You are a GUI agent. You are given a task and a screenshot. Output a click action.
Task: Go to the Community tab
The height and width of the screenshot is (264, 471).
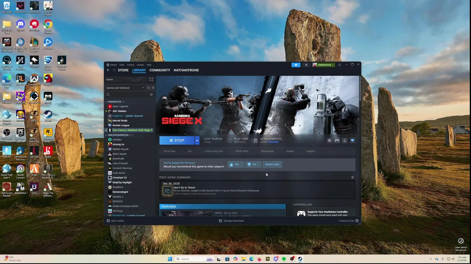[160, 70]
